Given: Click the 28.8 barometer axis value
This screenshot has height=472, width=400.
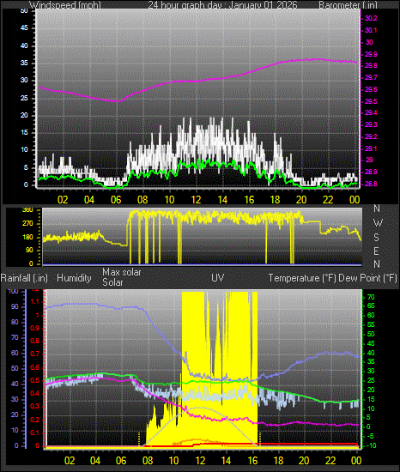Looking at the screenshot, I should click(371, 184).
